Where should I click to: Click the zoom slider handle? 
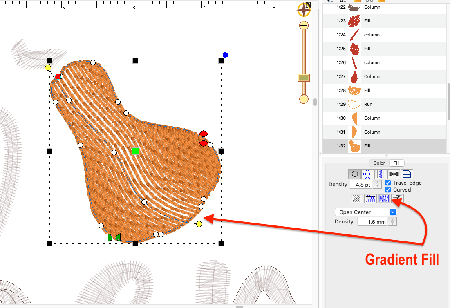pos(304,78)
